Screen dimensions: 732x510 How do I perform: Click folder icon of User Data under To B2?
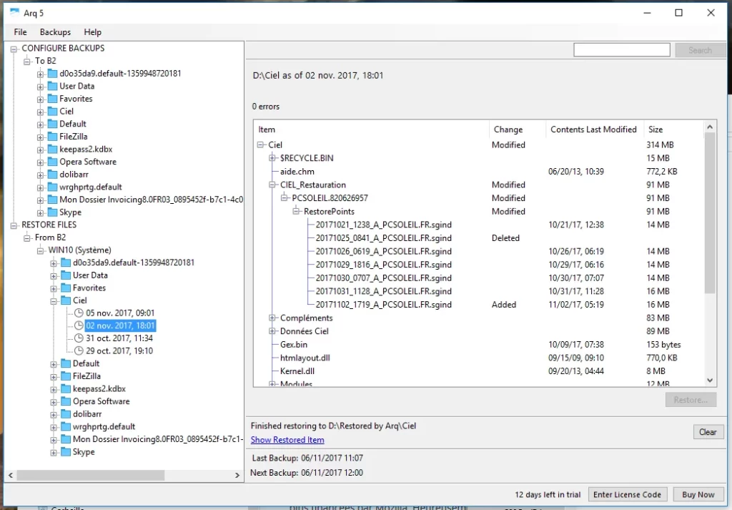click(x=52, y=86)
